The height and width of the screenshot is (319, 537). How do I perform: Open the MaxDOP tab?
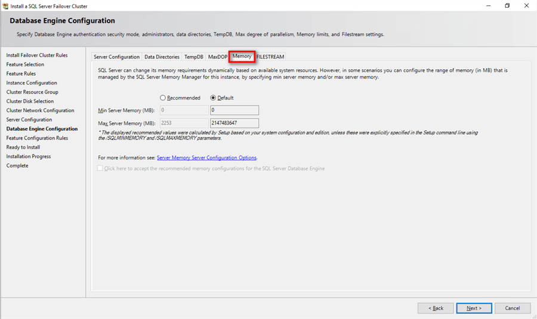click(217, 57)
